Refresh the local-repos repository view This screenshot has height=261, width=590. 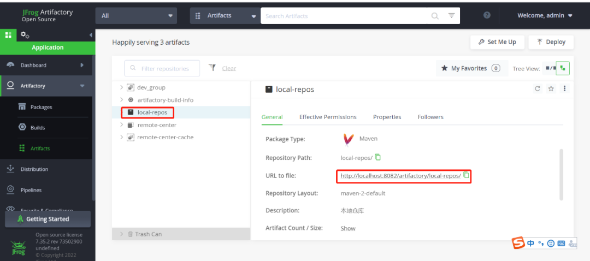pos(538,89)
